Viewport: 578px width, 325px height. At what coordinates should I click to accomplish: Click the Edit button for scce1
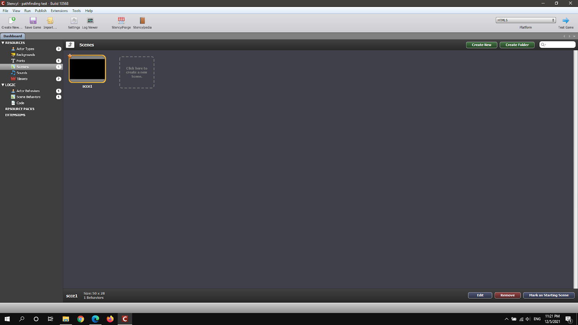tap(480, 295)
